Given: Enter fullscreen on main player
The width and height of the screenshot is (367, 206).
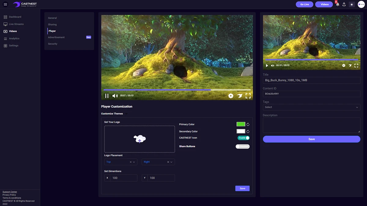Looking at the screenshot, I should [x=248, y=96].
